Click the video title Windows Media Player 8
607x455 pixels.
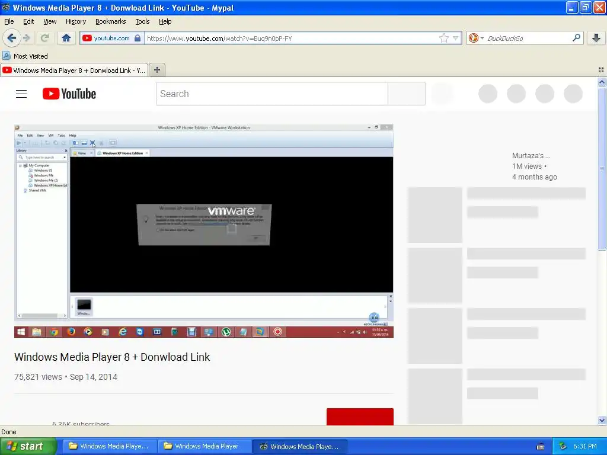112,357
